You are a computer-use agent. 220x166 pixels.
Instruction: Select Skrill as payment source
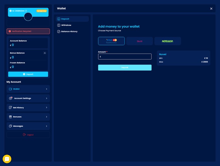tap(139, 41)
